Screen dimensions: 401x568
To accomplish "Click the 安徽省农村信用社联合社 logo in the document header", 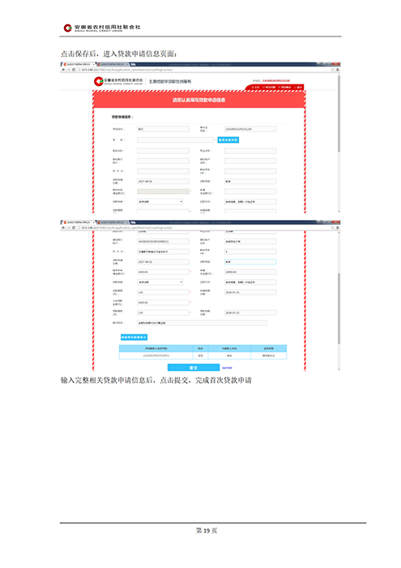I will [102, 28].
